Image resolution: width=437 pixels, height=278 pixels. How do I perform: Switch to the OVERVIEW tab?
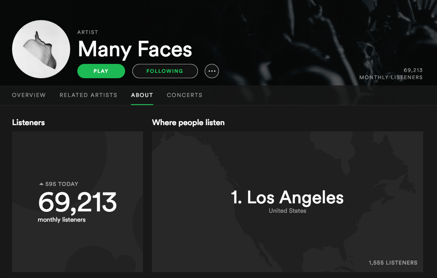pyautogui.click(x=29, y=95)
